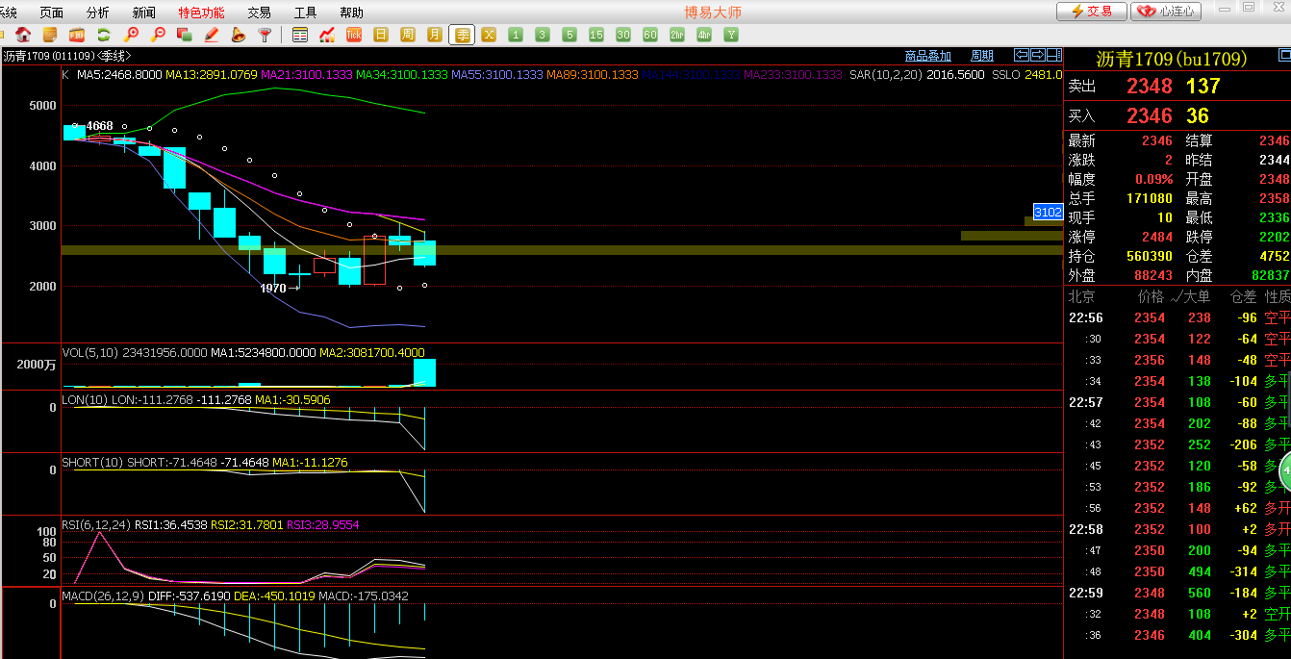Screen dimensions: 1291x659
Task: Select the 3-minute period button
Action: pos(543,35)
